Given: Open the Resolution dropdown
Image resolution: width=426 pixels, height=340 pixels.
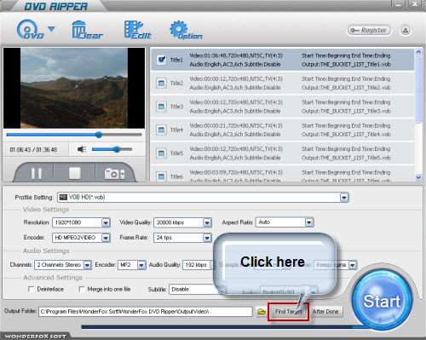Looking at the screenshot, I should click(106, 222).
